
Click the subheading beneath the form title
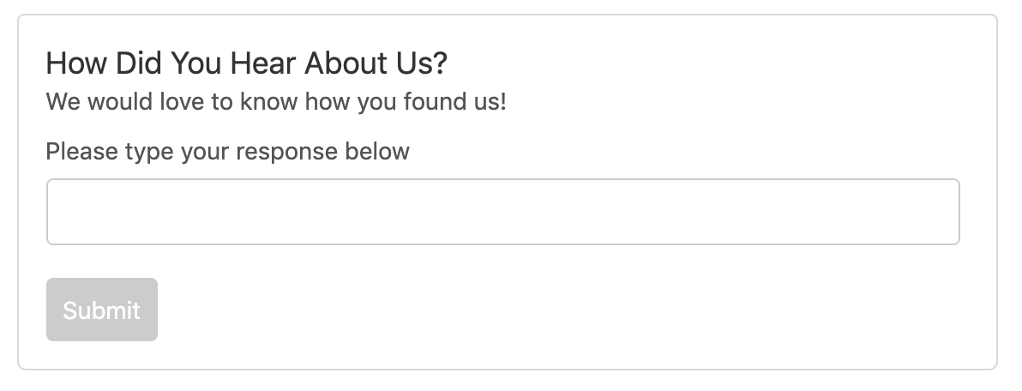(x=276, y=102)
